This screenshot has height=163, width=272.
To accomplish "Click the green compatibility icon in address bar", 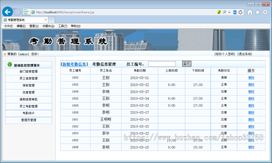I will click(219, 12).
